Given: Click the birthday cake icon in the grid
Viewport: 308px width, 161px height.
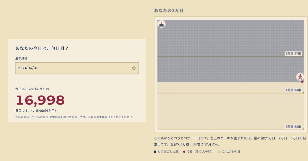Looking at the screenshot, I should click(161, 24).
